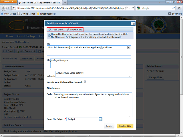Open Getting Started bookmark
The image size is (183, 137).
click(x=26, y=14)
